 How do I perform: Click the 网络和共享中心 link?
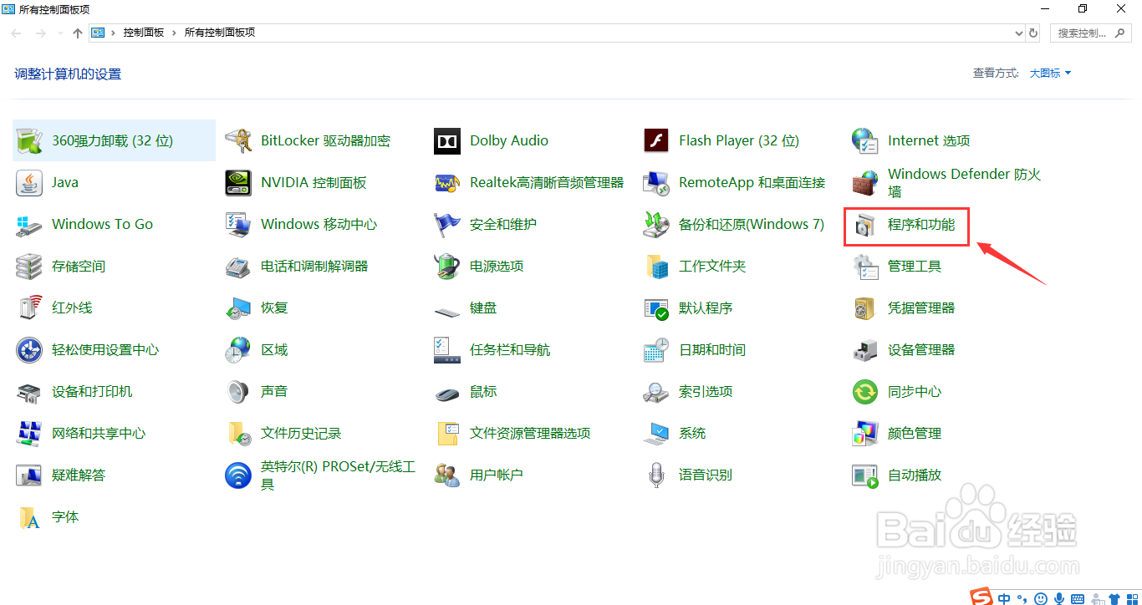(x=98, y=433)
